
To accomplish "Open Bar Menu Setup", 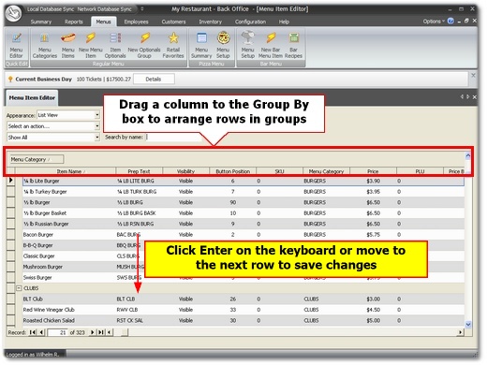I will 248,45.
